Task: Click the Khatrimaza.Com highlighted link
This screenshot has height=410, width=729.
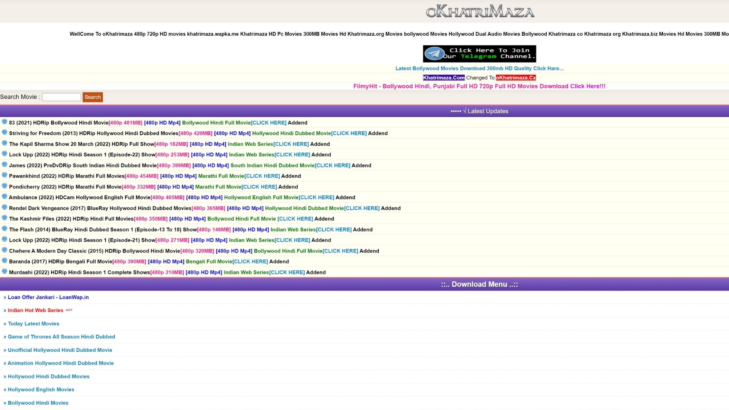Action: pos(443,78)
